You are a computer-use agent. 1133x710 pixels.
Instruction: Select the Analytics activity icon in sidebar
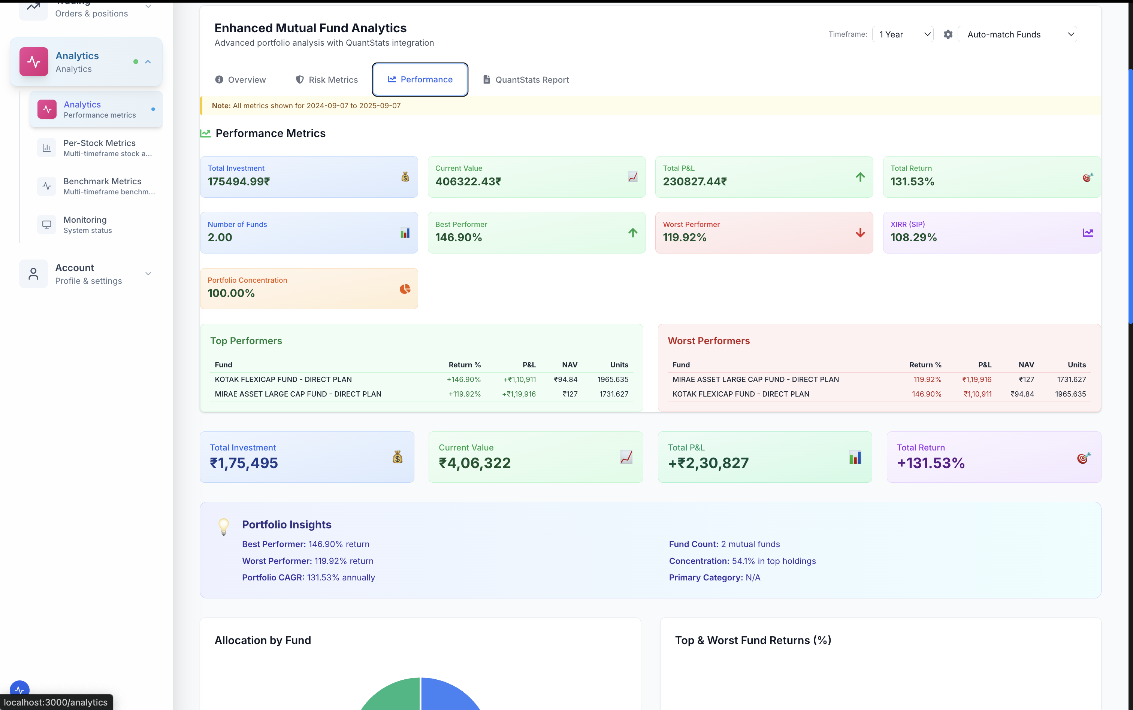point(33,61)
